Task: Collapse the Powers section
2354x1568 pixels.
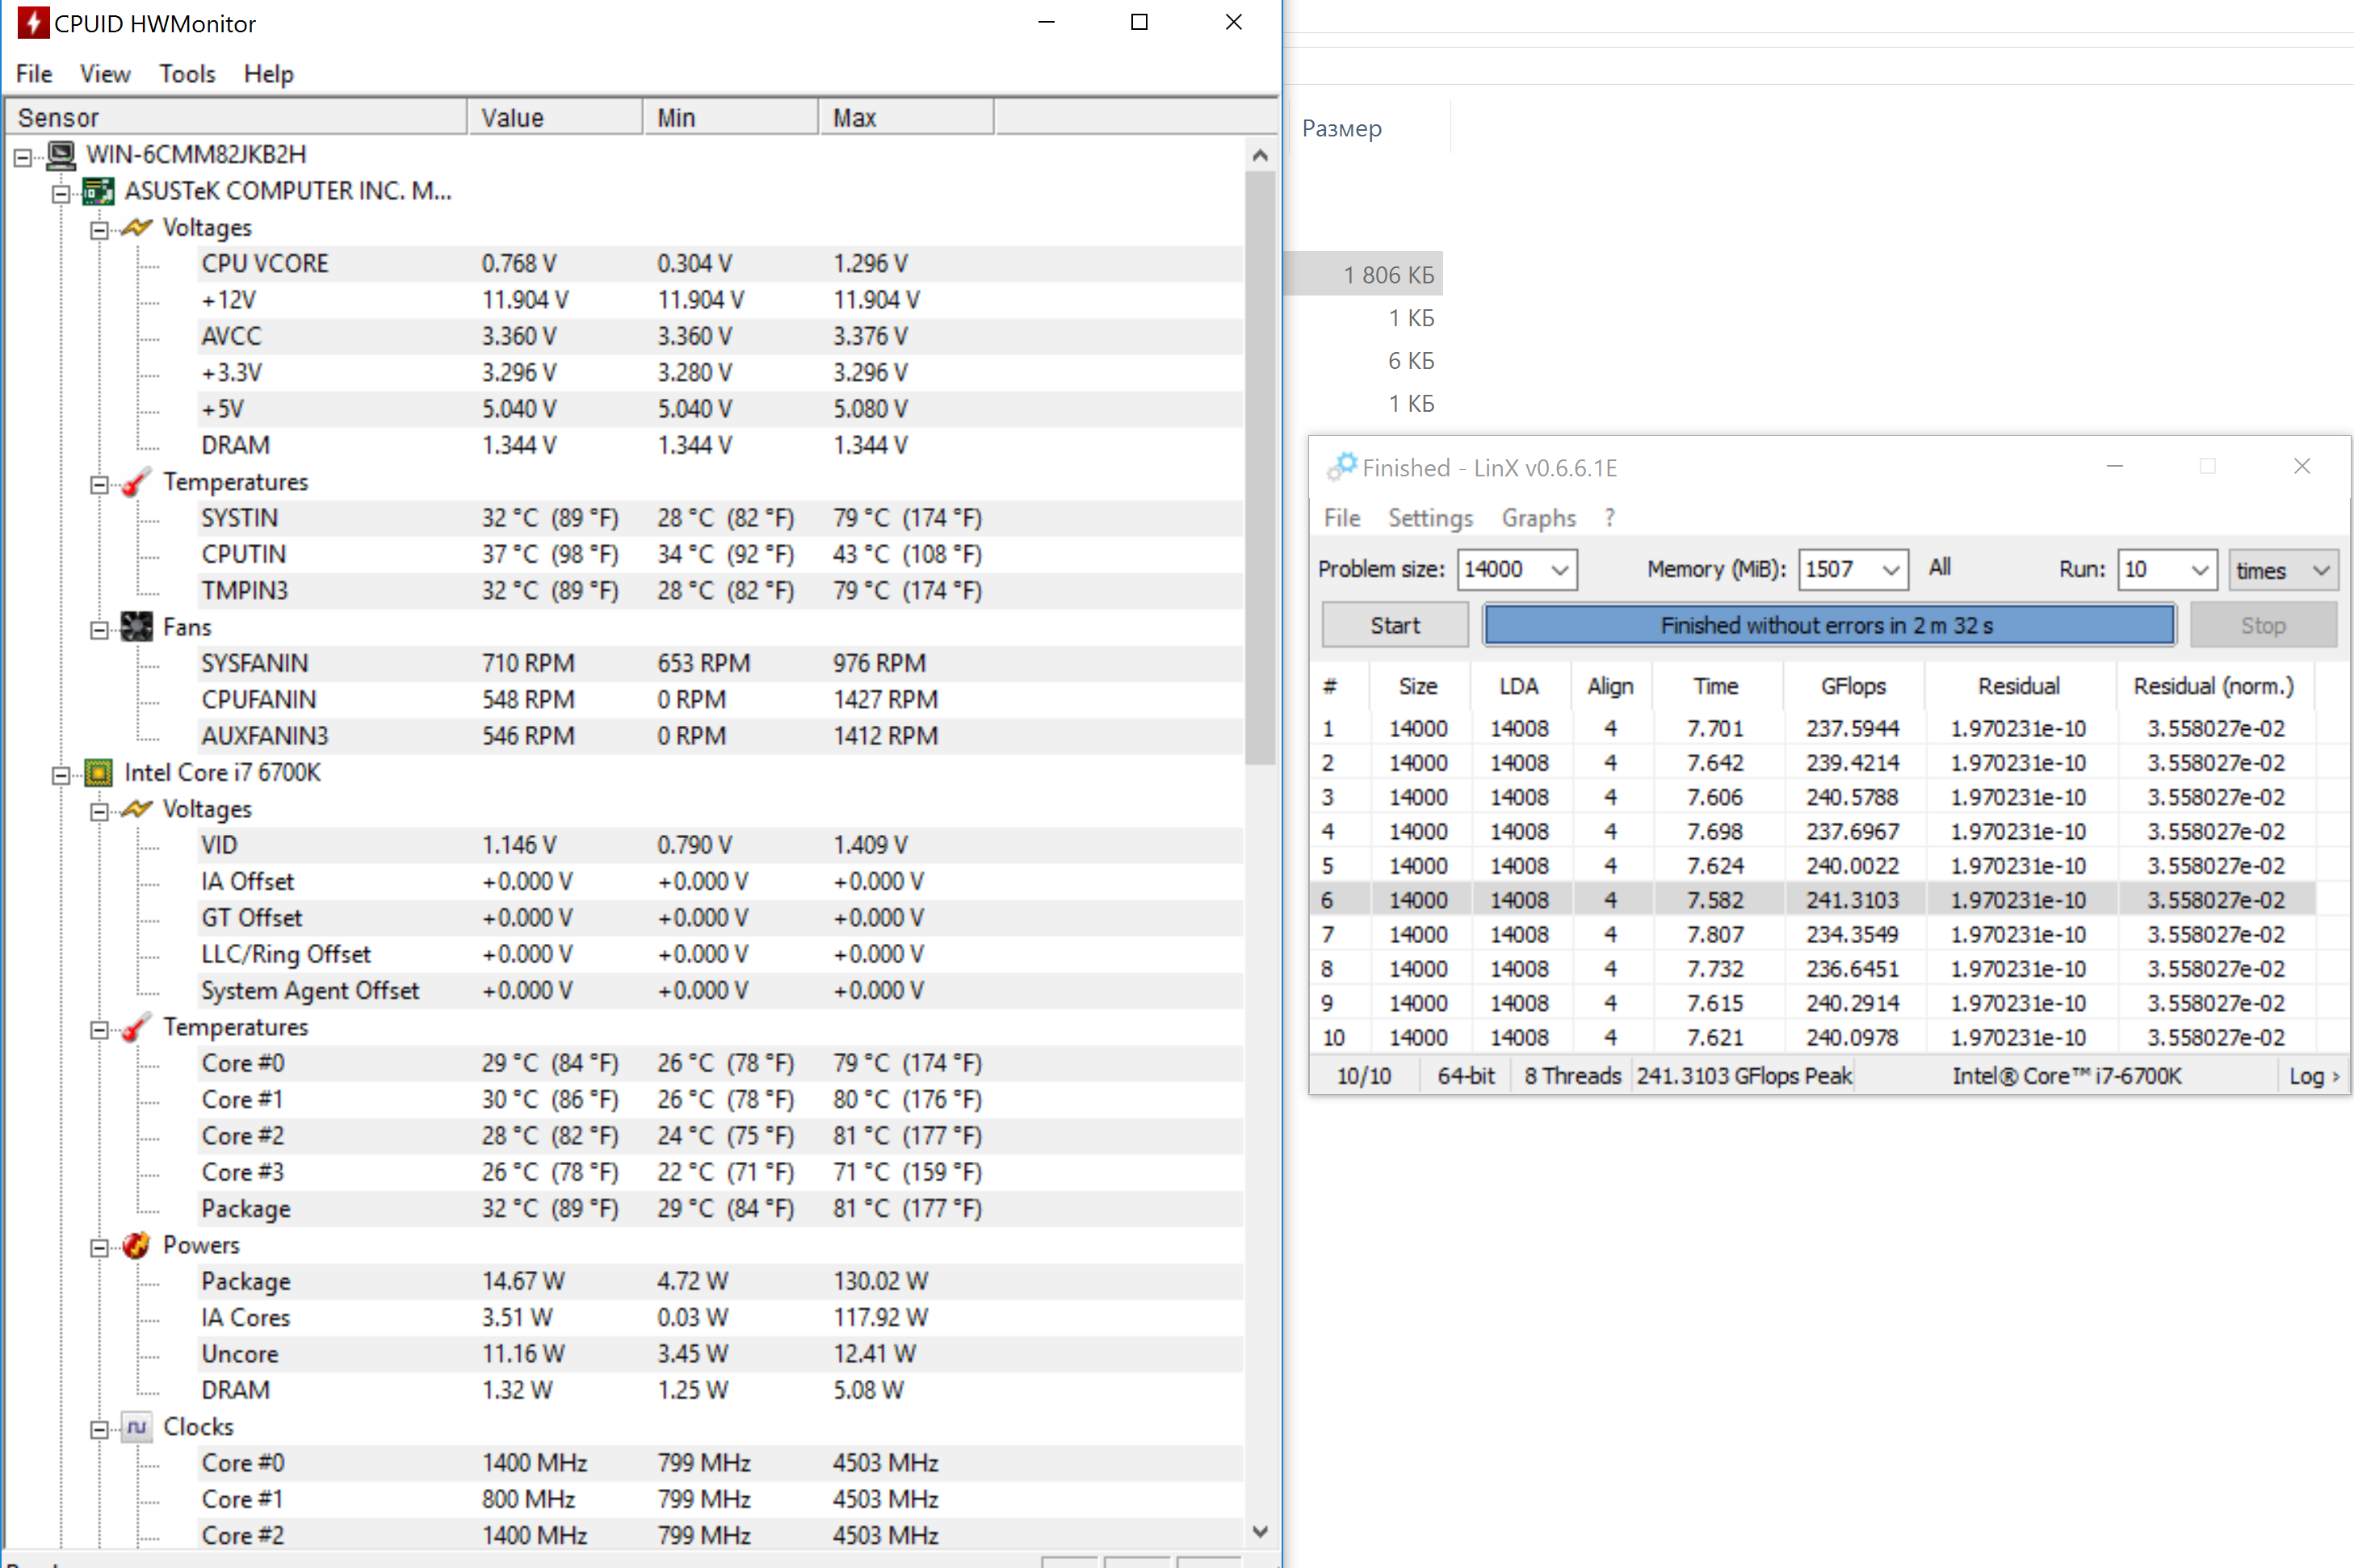Action: [x=99, y=1248]
